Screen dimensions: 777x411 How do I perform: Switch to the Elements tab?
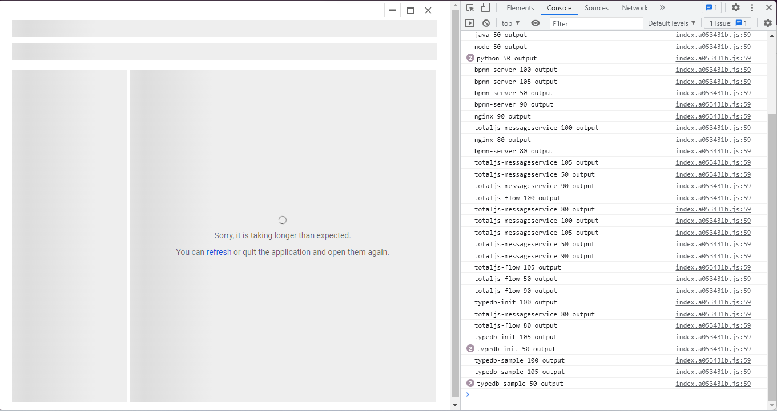coord(520,7)
